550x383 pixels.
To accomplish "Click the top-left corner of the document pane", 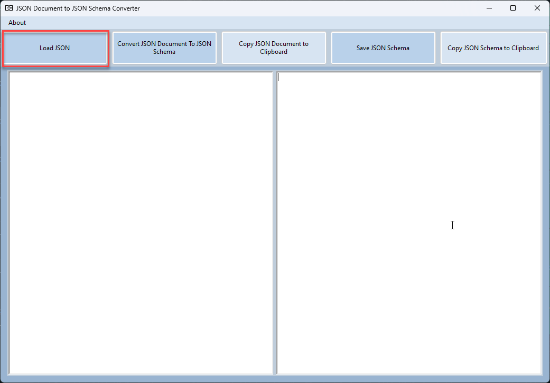I will pyautogui.click(x=12, y=74).
